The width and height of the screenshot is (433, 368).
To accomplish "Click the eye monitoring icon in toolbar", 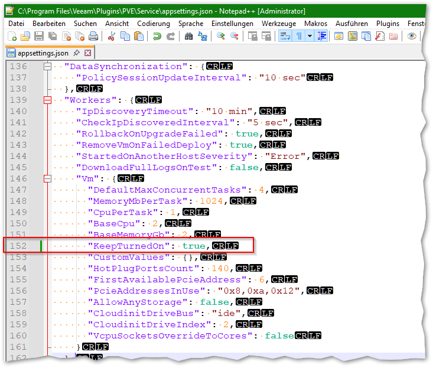I will pos(411,37).
